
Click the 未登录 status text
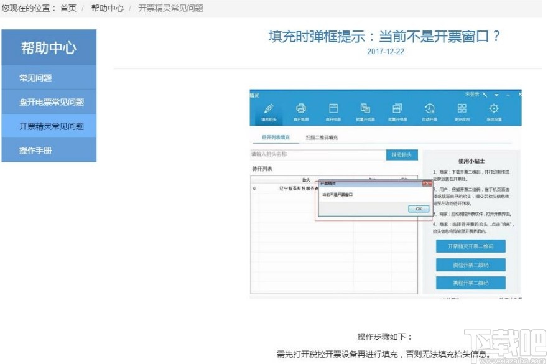click(x=472, y=95)
